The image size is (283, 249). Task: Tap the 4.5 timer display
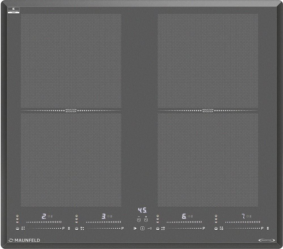142,210
